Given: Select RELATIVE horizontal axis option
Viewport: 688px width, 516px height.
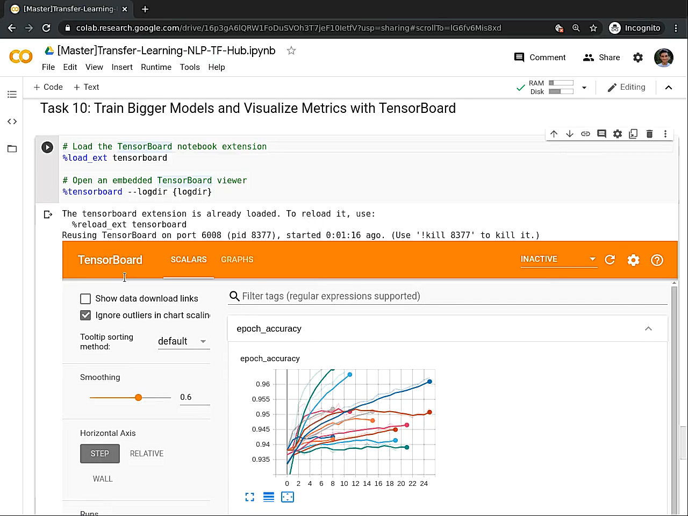Looking at the screenshot, I should coord(147,454).
